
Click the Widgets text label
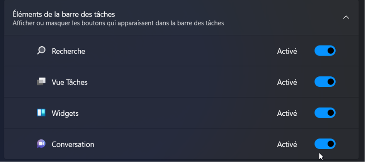point(65,113)
